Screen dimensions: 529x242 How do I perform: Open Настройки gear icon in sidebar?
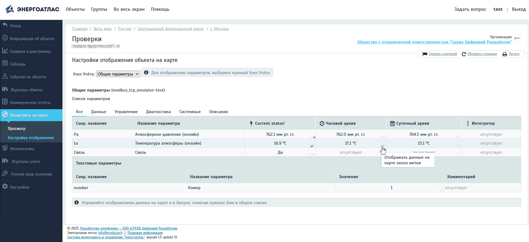[x=5, y=186]
